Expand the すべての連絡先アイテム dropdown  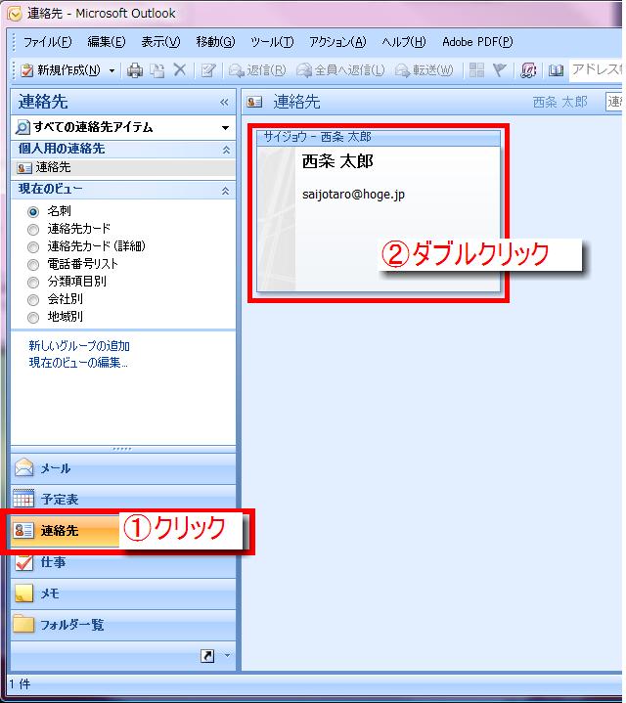225,128
